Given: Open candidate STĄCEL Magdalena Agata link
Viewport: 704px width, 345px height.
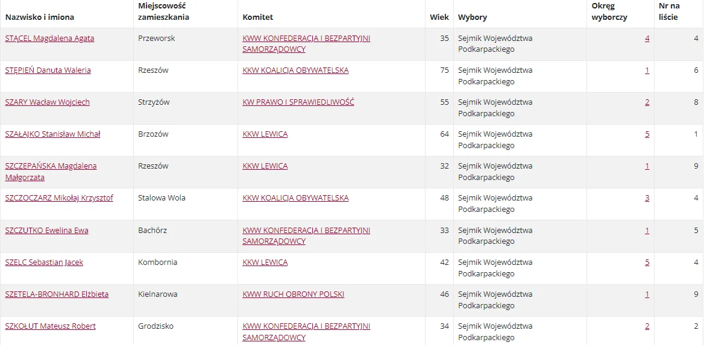Looking at the screenshot, I should pos(50,39).
